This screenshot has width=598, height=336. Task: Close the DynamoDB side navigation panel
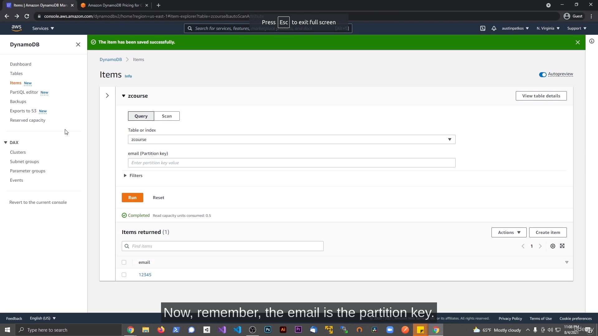(x=78, y=44)
